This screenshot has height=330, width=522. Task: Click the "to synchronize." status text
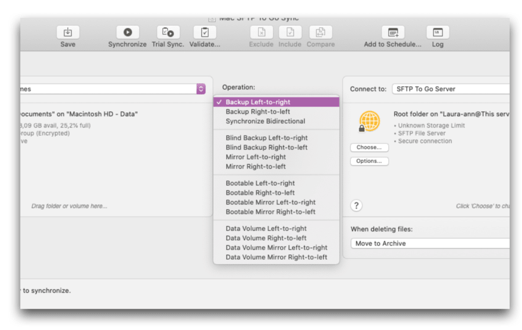(x=46, y=291)
